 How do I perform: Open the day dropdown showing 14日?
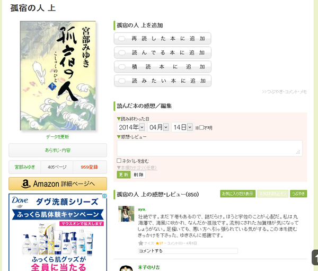click(182, 127)
